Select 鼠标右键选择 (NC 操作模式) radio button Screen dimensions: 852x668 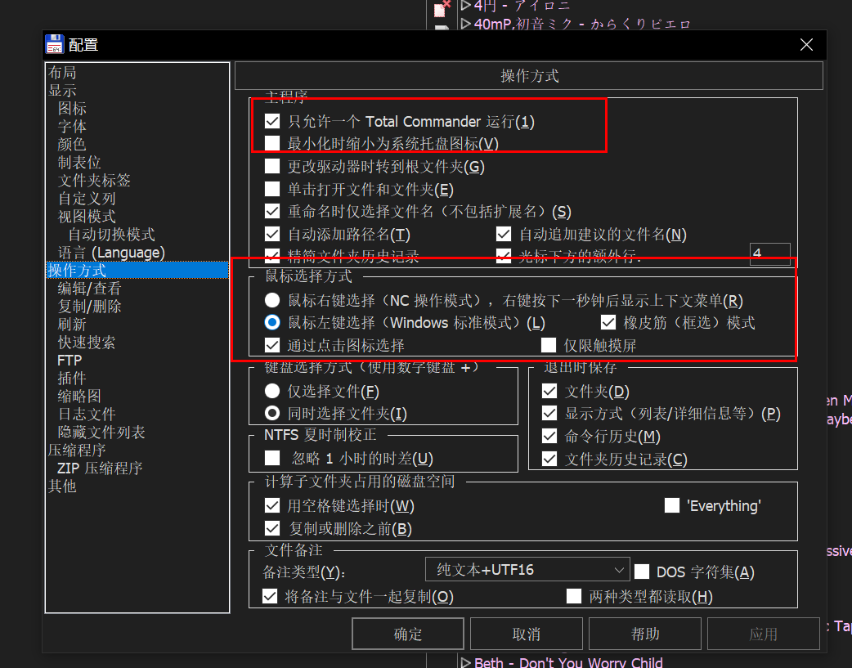[x=272, y=300]
